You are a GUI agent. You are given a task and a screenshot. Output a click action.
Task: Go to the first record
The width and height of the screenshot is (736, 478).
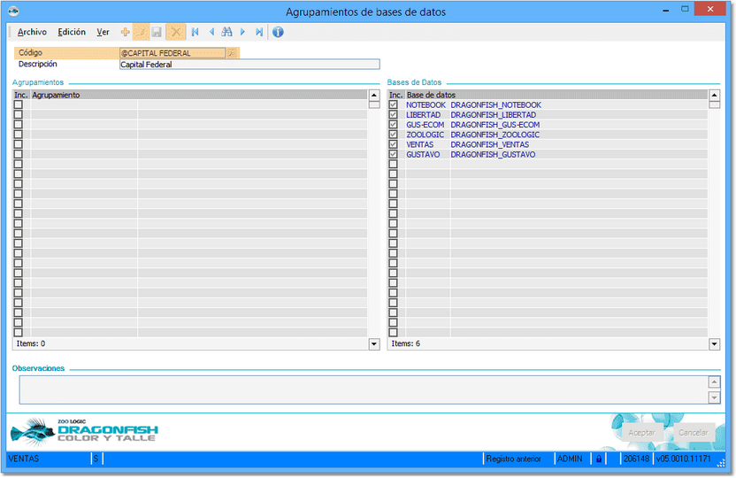click(195, 32)
